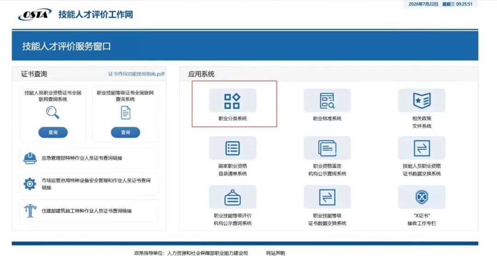Click the 技能人才评价服务窗口 banner heading
This screenshot has height=256, width=497.
click(66, 46)
